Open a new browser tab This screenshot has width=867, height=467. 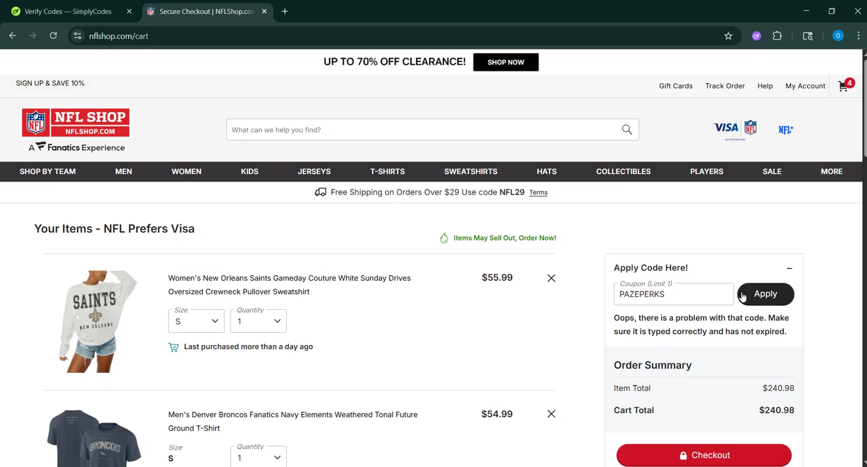click(284, 11)
